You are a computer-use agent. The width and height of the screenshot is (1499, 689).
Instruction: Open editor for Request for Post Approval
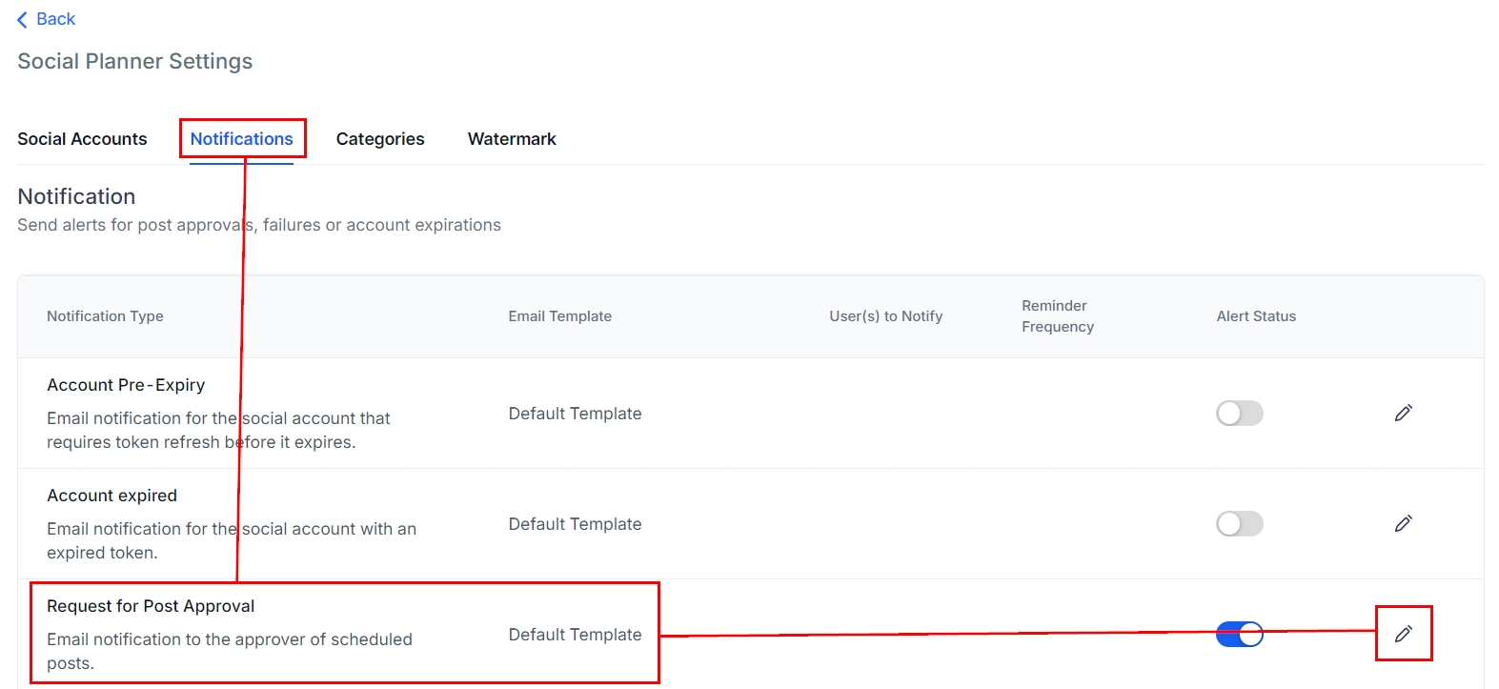tap(1403, 634)
